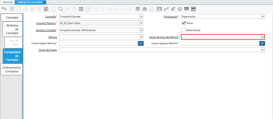Screen dimensions: 273x119
Task: Click inside Cuenta Gastos Nómina field
Action: pos(99,43)
